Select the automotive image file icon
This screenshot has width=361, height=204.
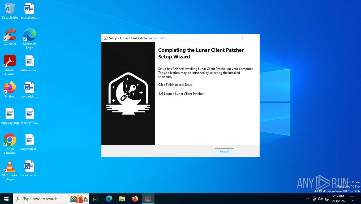(x=29, y=63)
